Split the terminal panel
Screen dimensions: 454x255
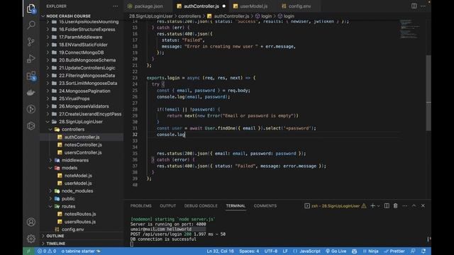(x=387, y=206)
